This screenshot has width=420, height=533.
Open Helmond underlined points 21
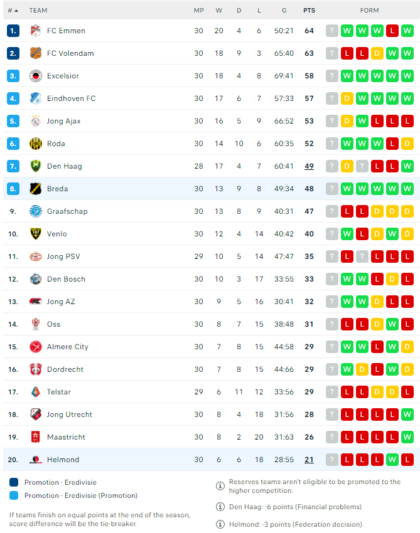pyautogui.click(x=309, y=460)
